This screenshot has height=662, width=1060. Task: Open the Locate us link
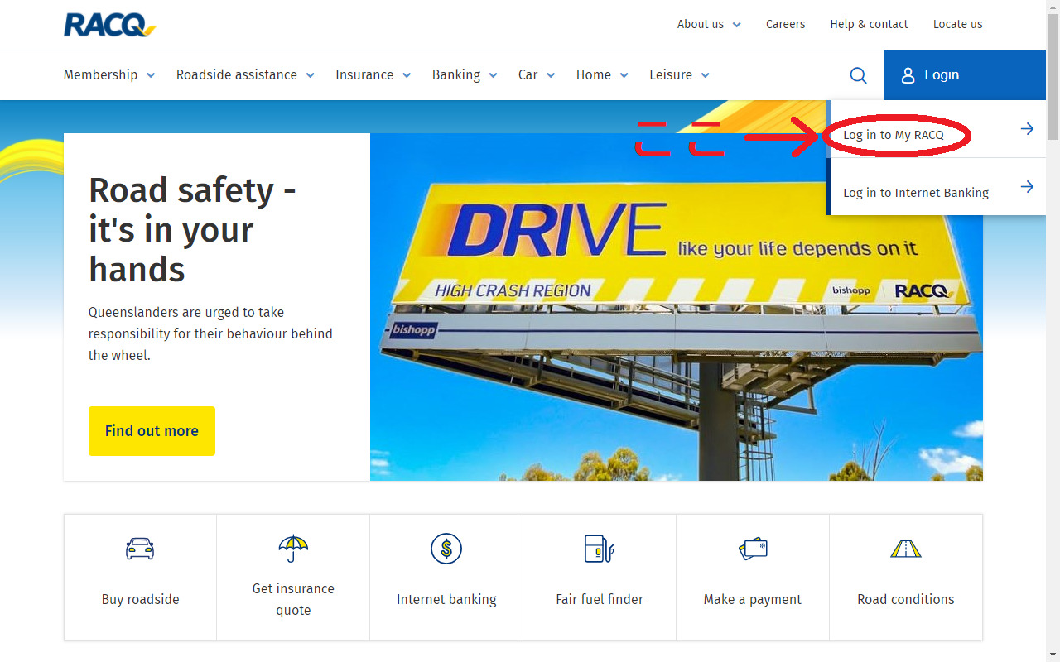(x=957, y=25)
